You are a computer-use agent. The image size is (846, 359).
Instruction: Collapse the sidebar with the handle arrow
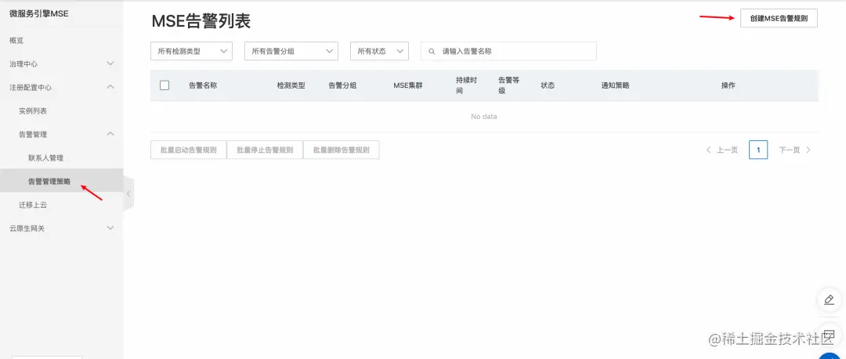point(128,194)
